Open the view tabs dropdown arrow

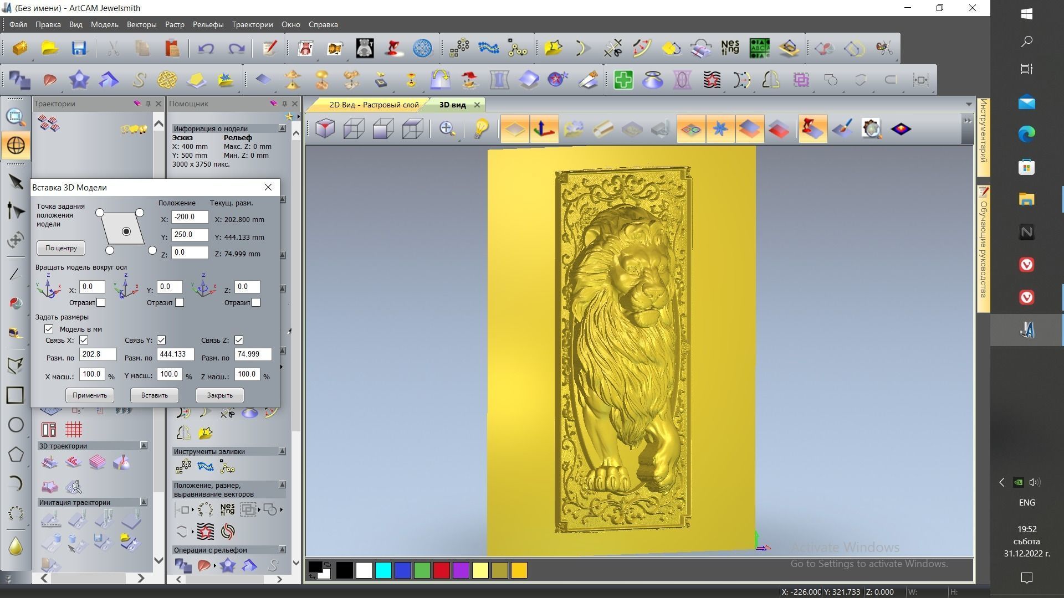click(968, 104)
